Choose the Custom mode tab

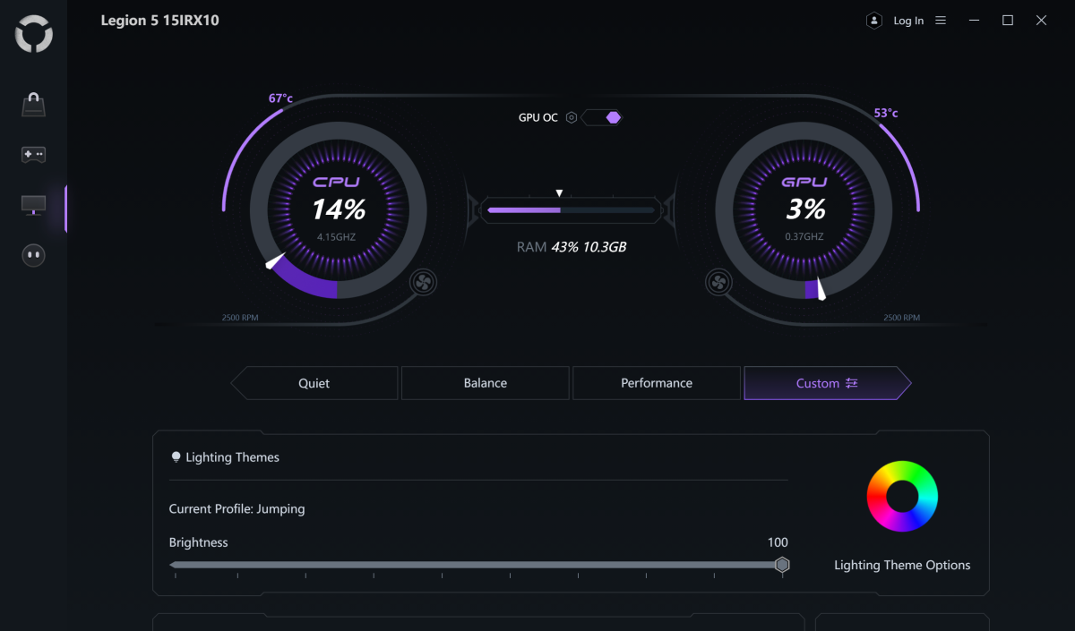(x=828, y=383)
